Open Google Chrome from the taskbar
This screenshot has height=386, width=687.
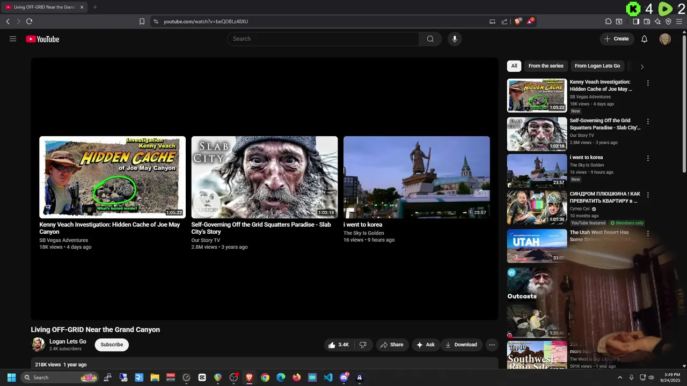(x=265, y=377)
